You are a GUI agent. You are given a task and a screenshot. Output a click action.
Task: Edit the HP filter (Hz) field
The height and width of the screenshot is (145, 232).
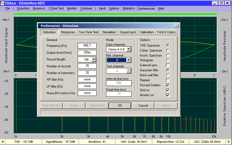(87, 80)
